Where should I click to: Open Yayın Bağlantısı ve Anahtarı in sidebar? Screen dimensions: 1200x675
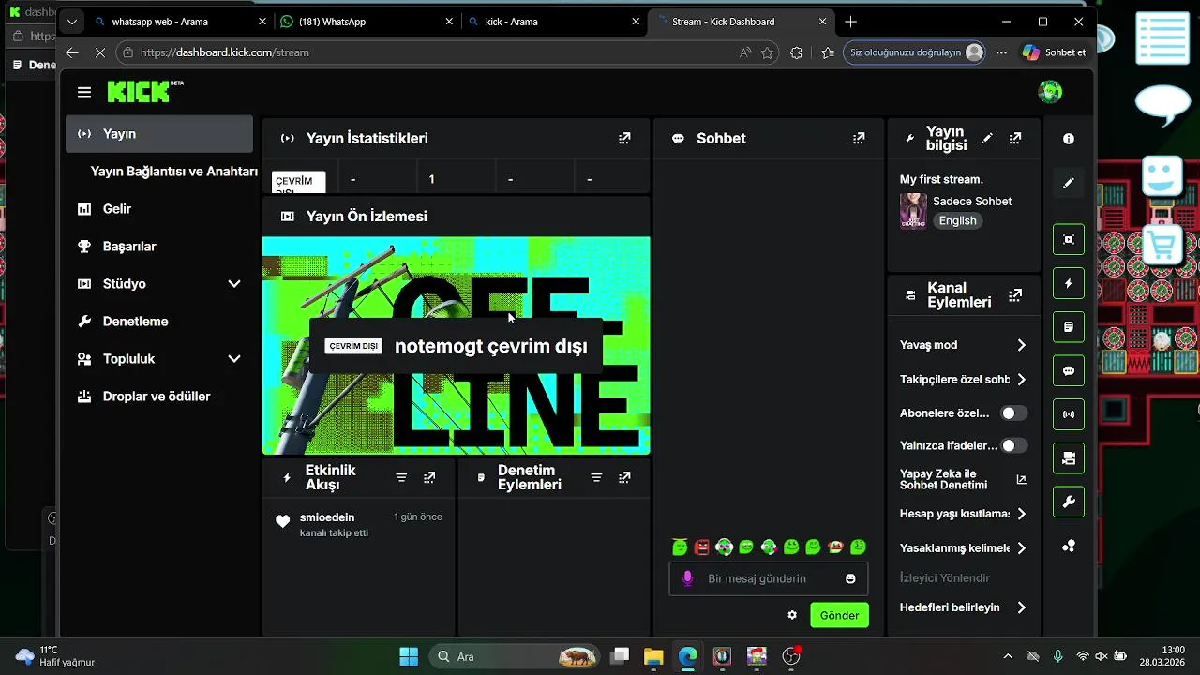click(173, 172)
